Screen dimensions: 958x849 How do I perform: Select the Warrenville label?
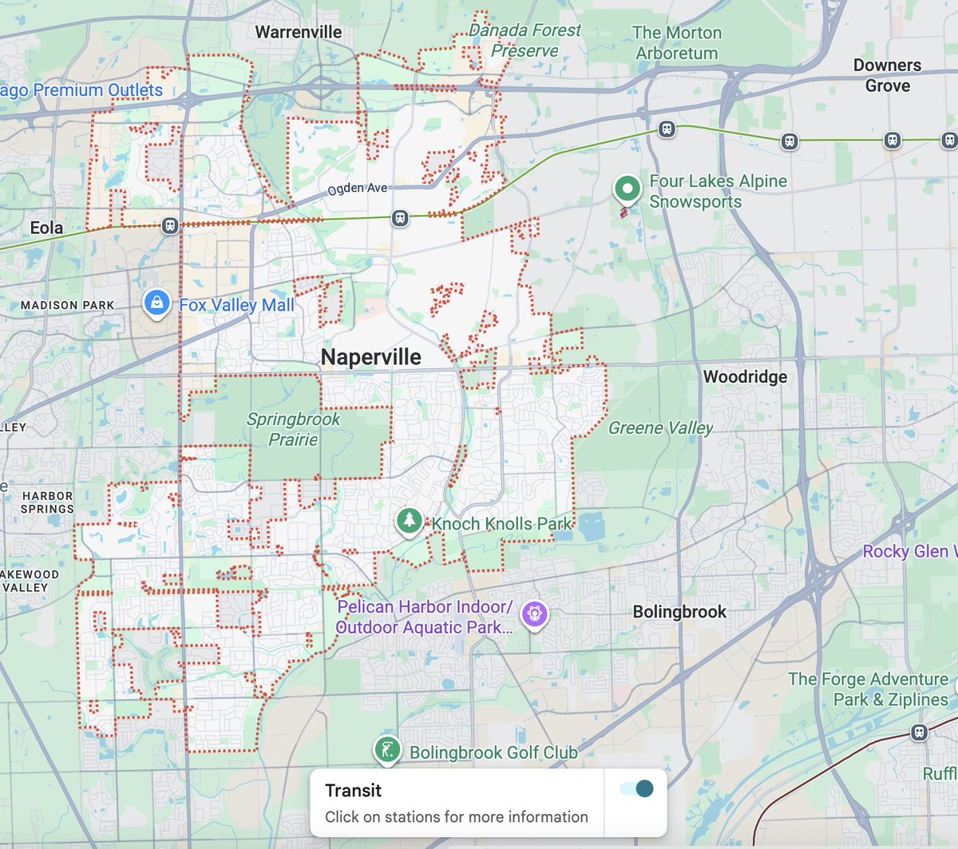[x=299, y=32]
